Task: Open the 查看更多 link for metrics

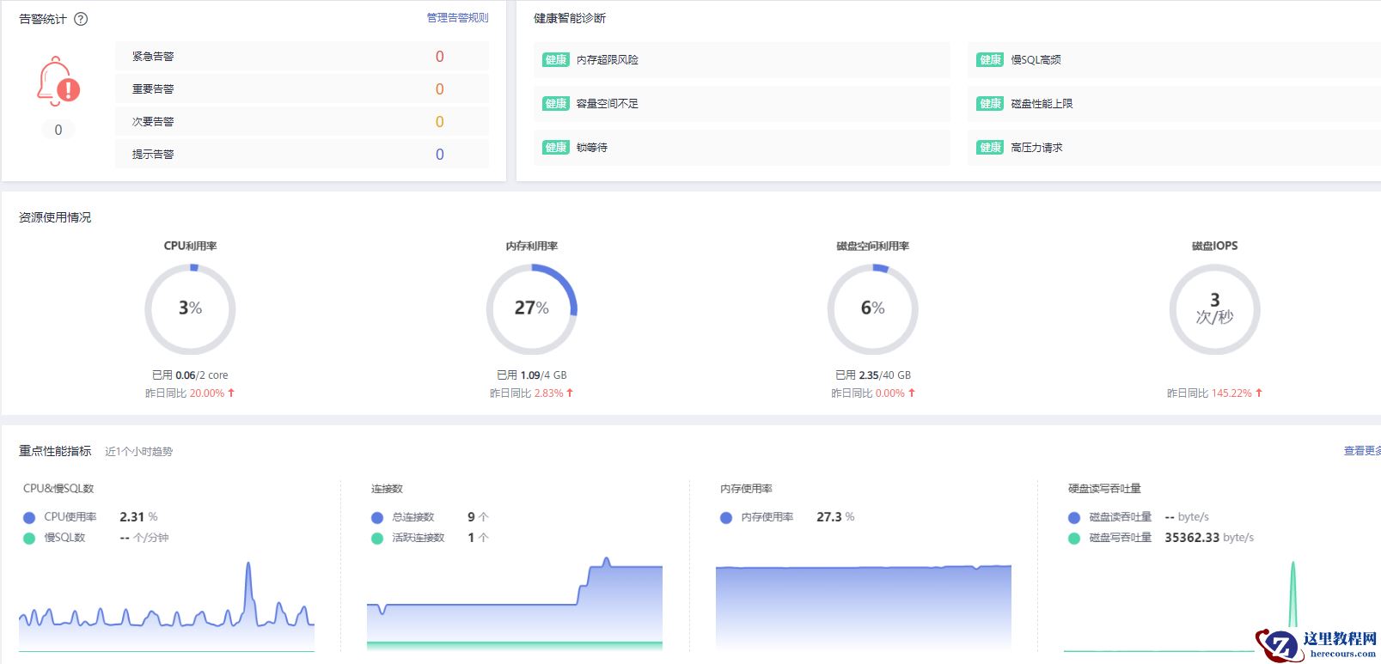Action: coord(1362,451)
